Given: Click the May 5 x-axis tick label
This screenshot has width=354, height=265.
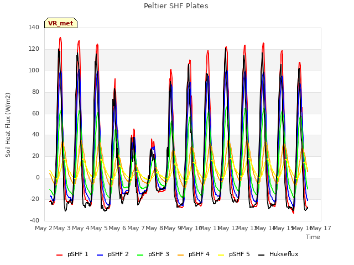Looking at the screenshot, I should click(x=99, y=228).
